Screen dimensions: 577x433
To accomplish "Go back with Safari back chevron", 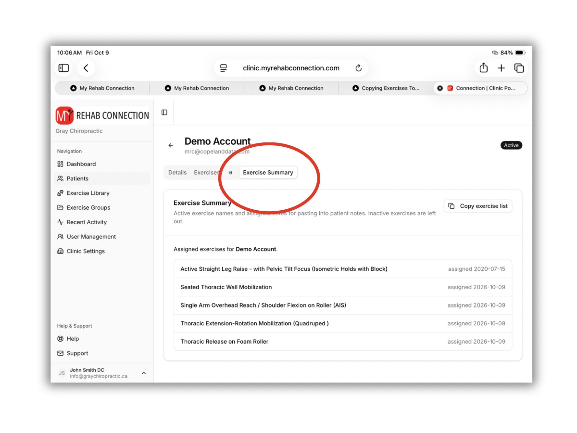I will 86,68.
